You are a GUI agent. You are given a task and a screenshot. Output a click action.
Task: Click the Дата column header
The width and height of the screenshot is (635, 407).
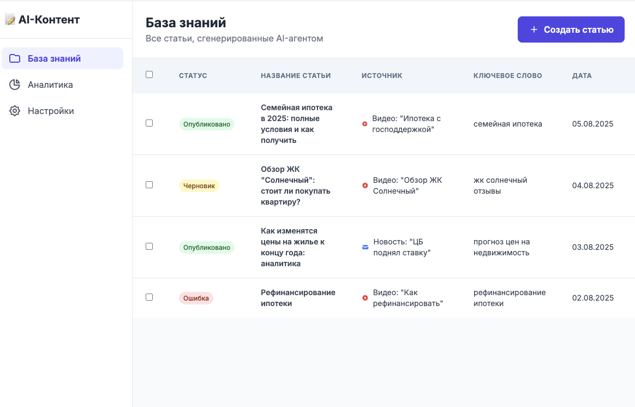582,76
